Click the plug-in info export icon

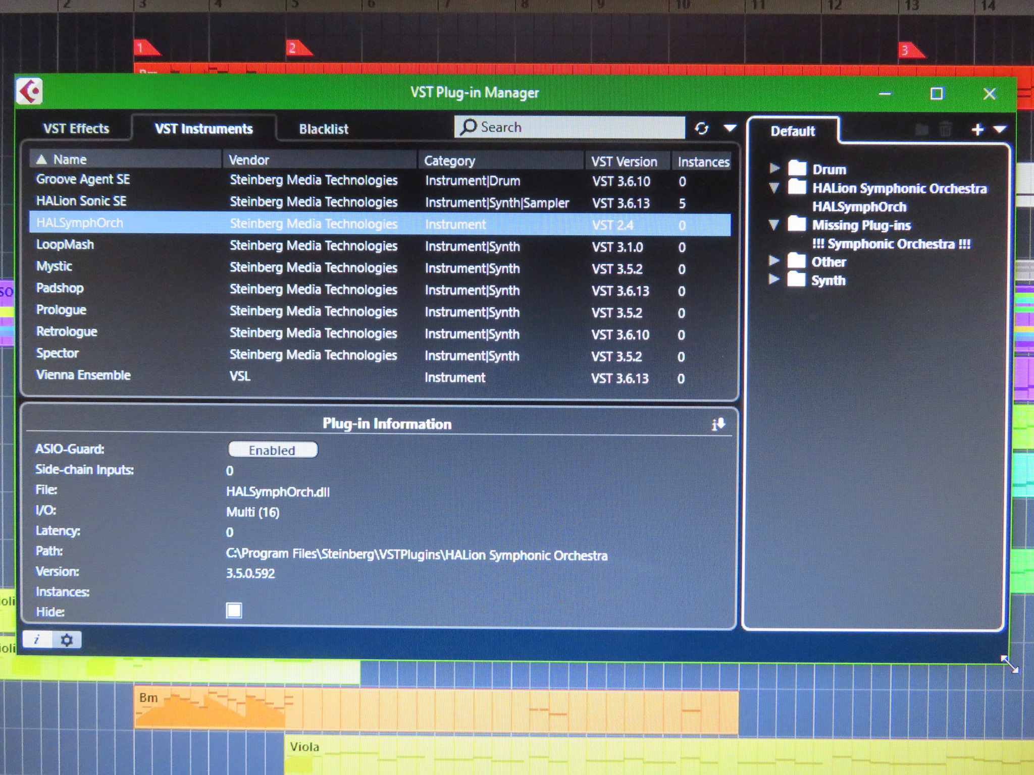(718, 424)
